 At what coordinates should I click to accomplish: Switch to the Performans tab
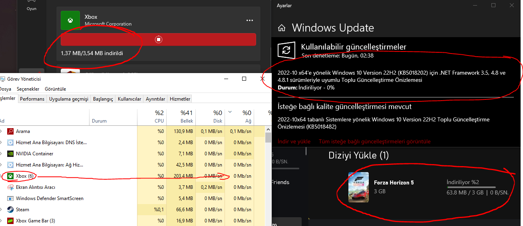pyautogui.click(x=32, y=99)
